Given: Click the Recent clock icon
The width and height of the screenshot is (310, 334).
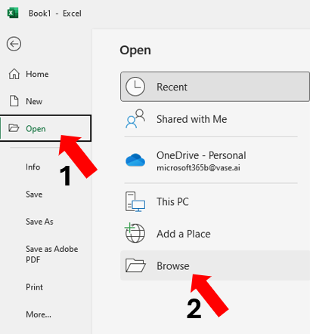Looking at the screenshot, I should [x=135, y=87].
